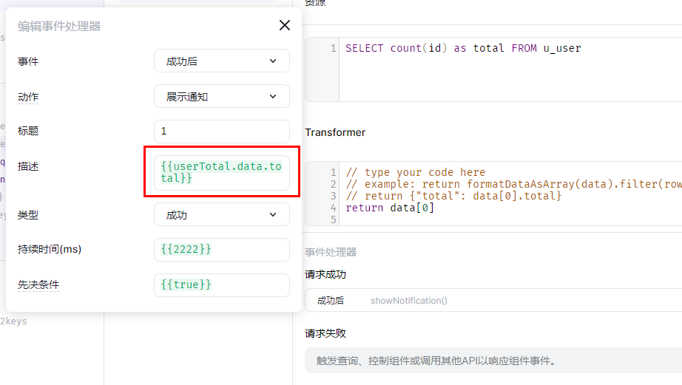Click the 描述 label
The width and height of the screenshot is (682, 385).
click(x=28, y=166)
